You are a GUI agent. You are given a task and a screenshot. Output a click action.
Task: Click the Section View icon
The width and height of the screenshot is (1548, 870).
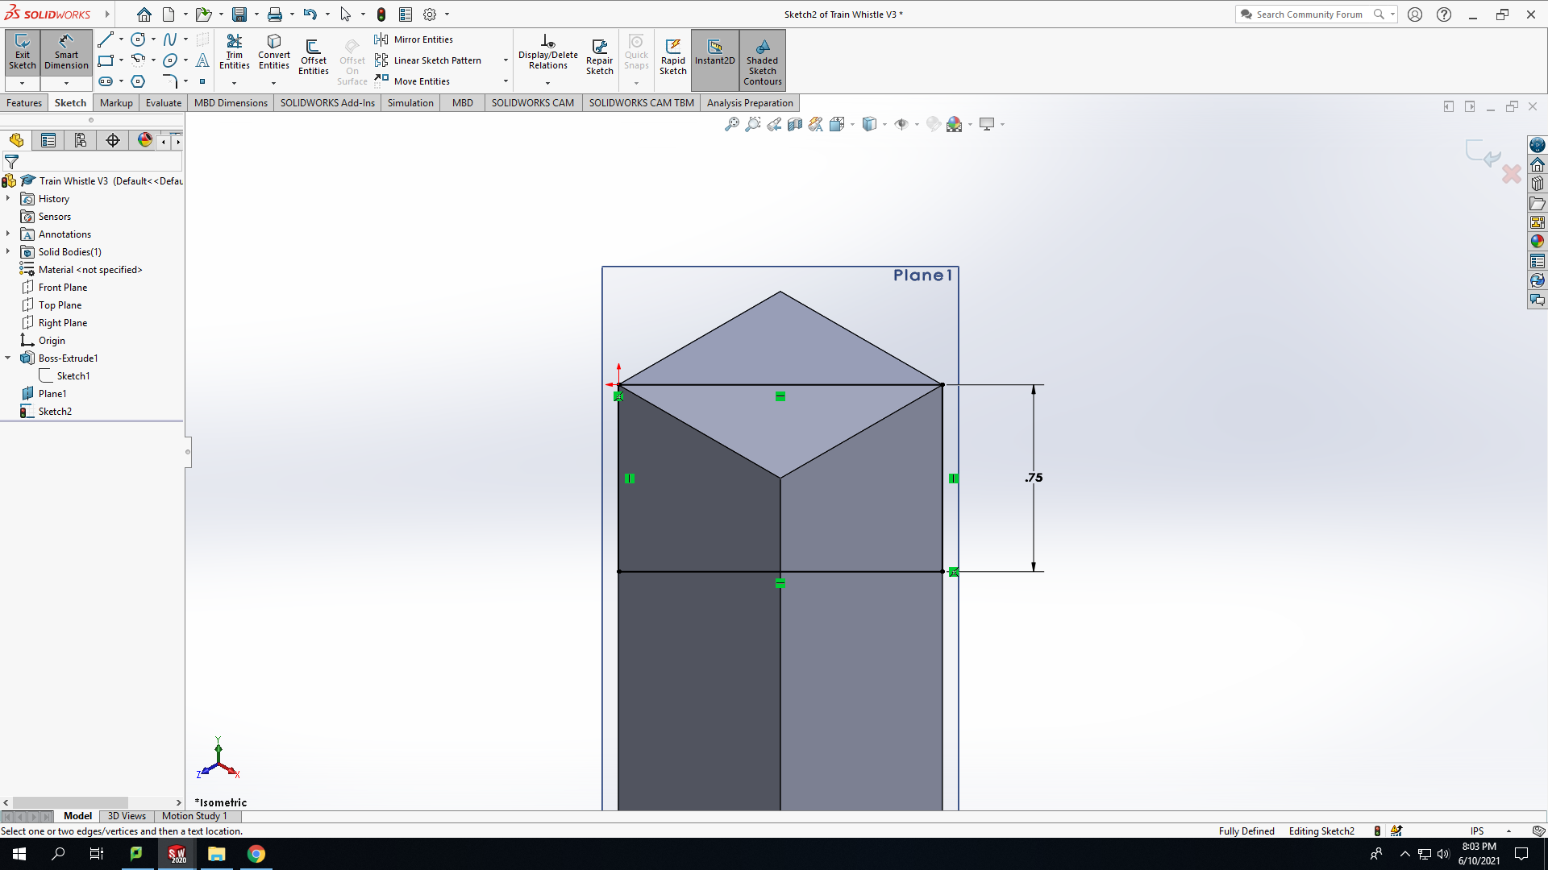pos(795,124)
